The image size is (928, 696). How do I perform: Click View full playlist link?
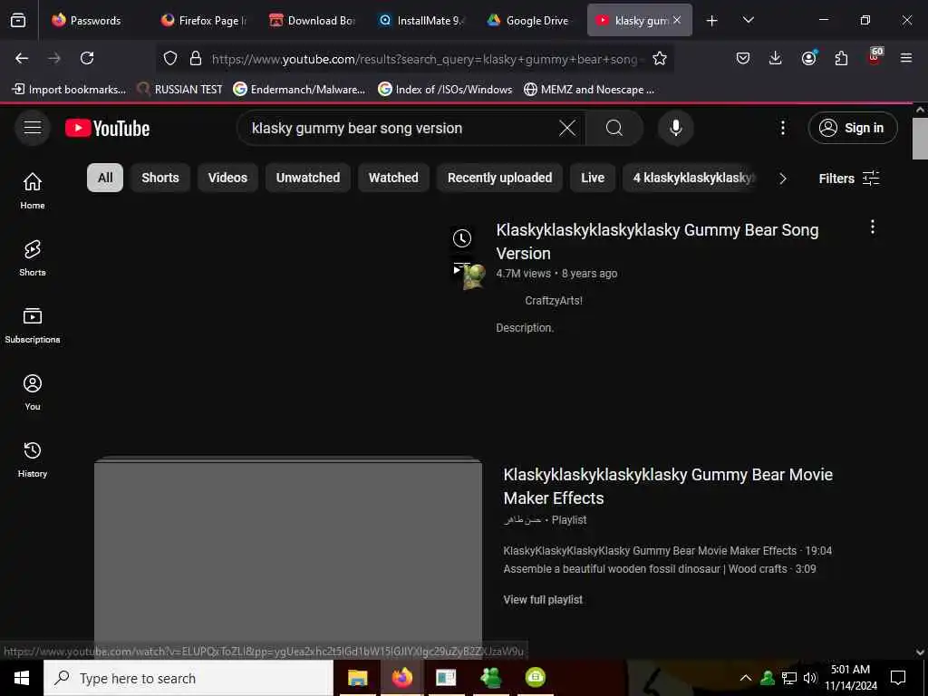pos(543,600)
